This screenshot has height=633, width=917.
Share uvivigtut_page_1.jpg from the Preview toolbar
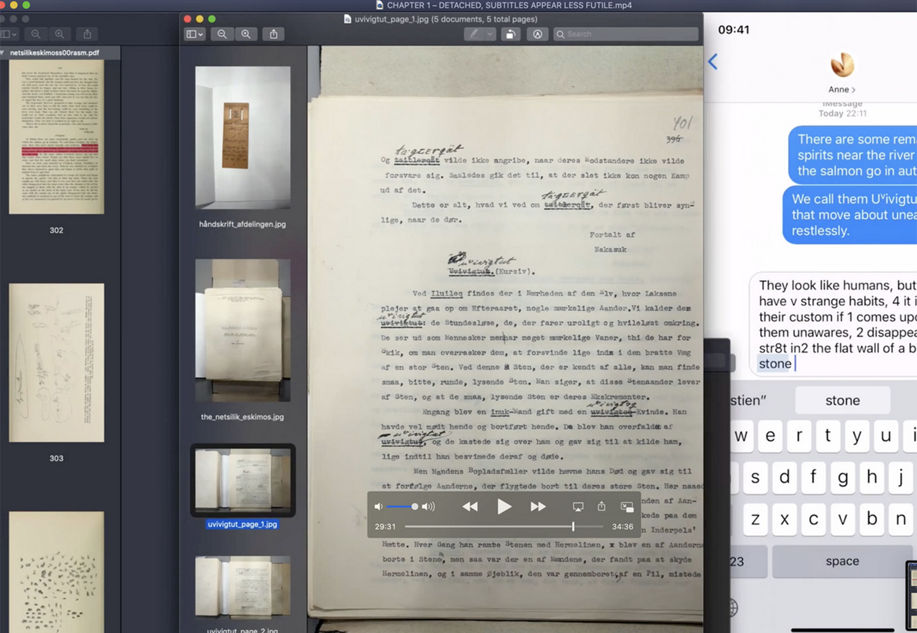click(x=274, y=34)
